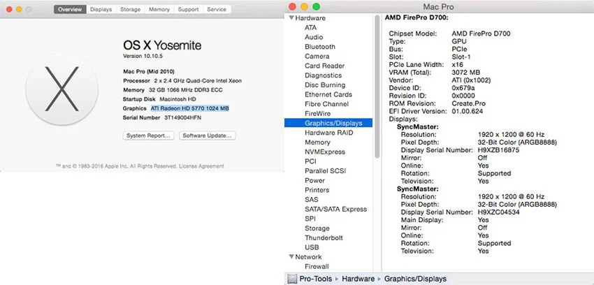Click Pro-Tools in the path bar

click(317, 279)
